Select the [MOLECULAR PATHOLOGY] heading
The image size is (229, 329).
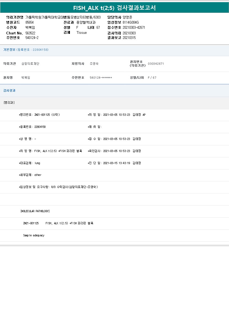[35, 211]
